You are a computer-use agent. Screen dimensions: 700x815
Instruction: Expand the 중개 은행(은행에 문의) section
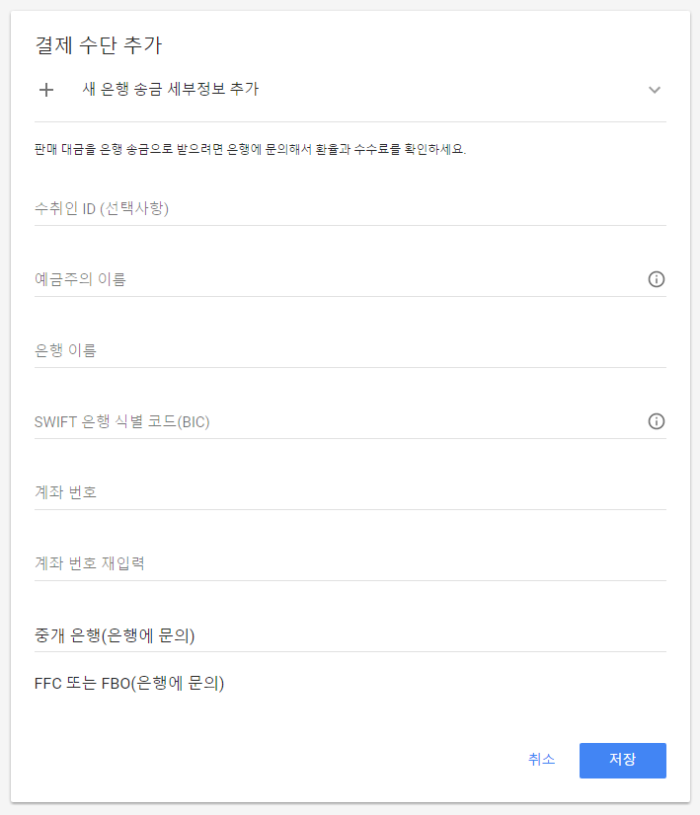tap(350, 635)
